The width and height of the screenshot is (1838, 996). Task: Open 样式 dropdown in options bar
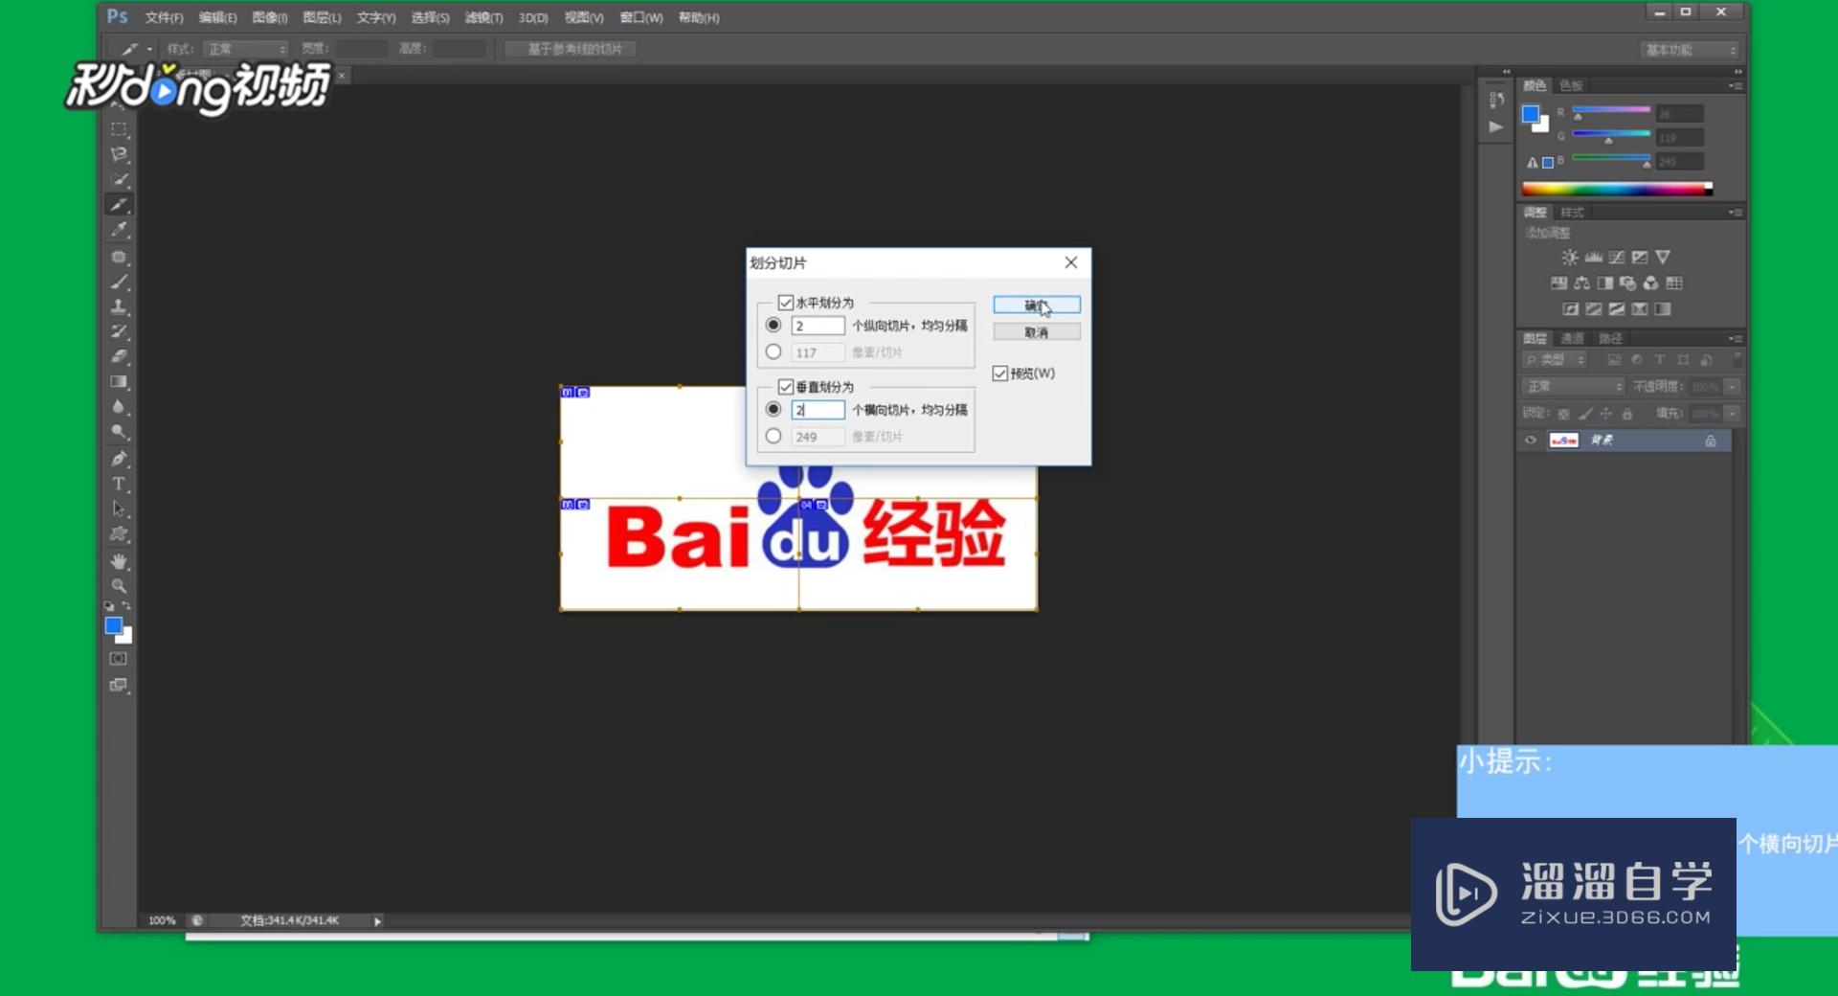click(245, 49)
